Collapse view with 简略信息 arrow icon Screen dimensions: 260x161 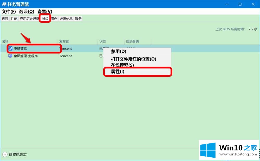[x=5, y=154]
